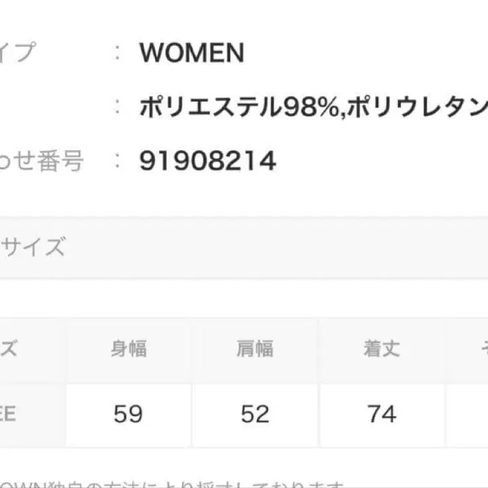Click the わせ番号 inquiry number label
This screenshot has width=488, height=488.
pos(41,161)
